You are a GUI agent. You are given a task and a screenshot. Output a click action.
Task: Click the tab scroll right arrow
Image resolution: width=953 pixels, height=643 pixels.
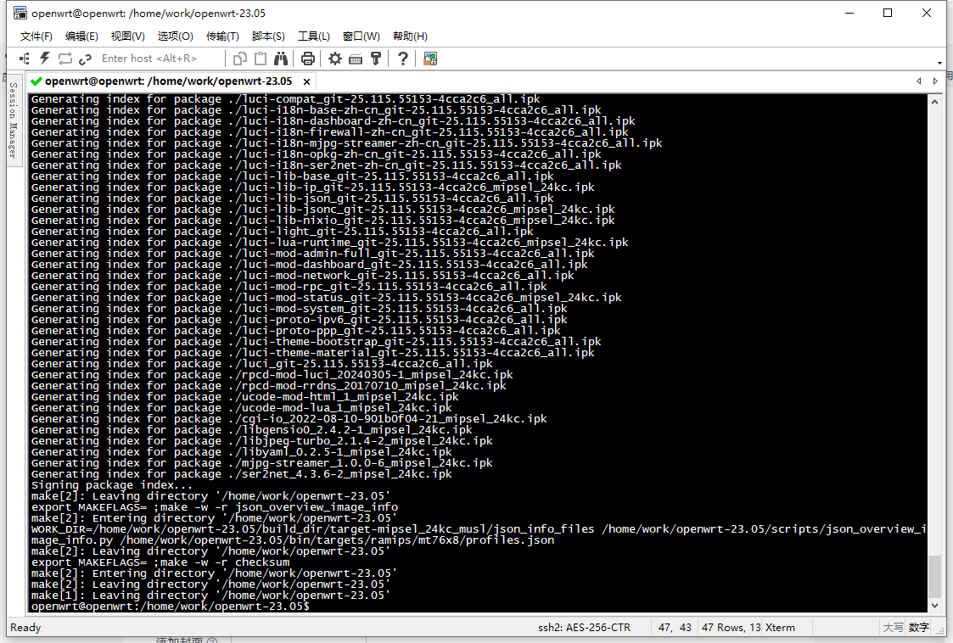point(935,81)
